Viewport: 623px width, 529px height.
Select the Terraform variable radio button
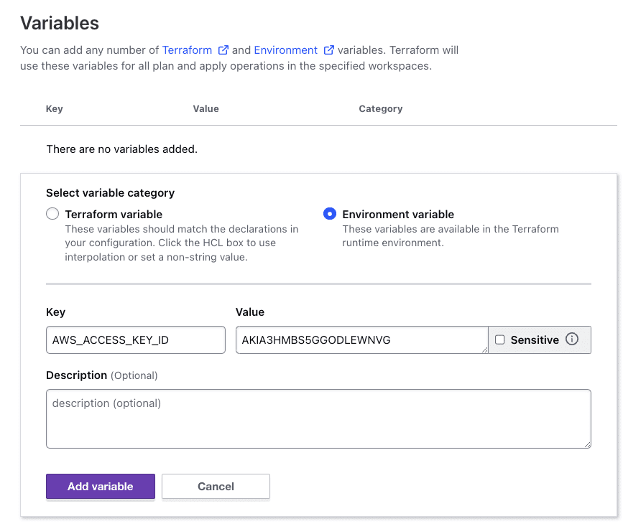[x=52, y=214]
